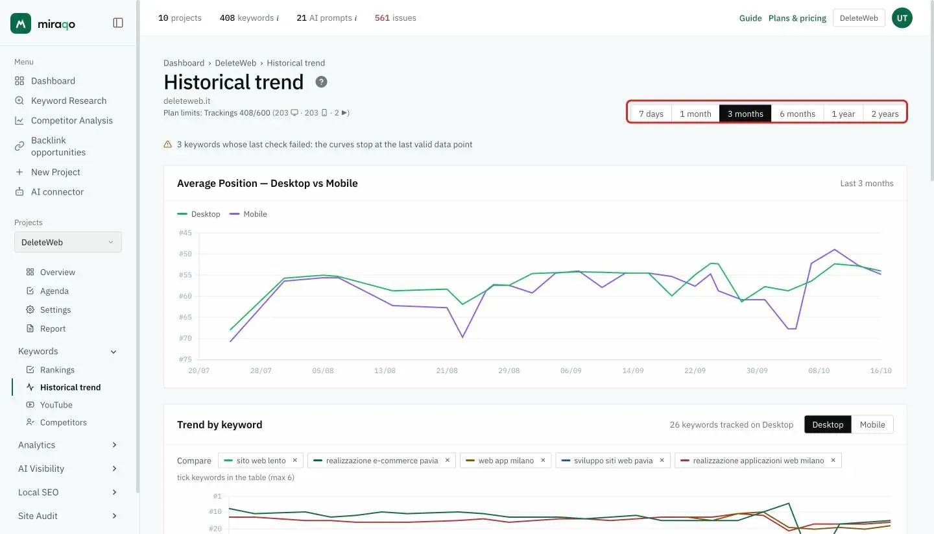Screen dimensions: 934x534
Task: Go to Dashboard breadcrumb
Action: 184,63
